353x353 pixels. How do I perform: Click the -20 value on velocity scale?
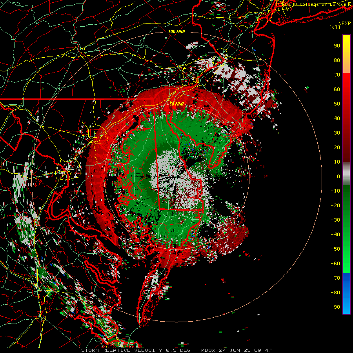click(335, 205)
